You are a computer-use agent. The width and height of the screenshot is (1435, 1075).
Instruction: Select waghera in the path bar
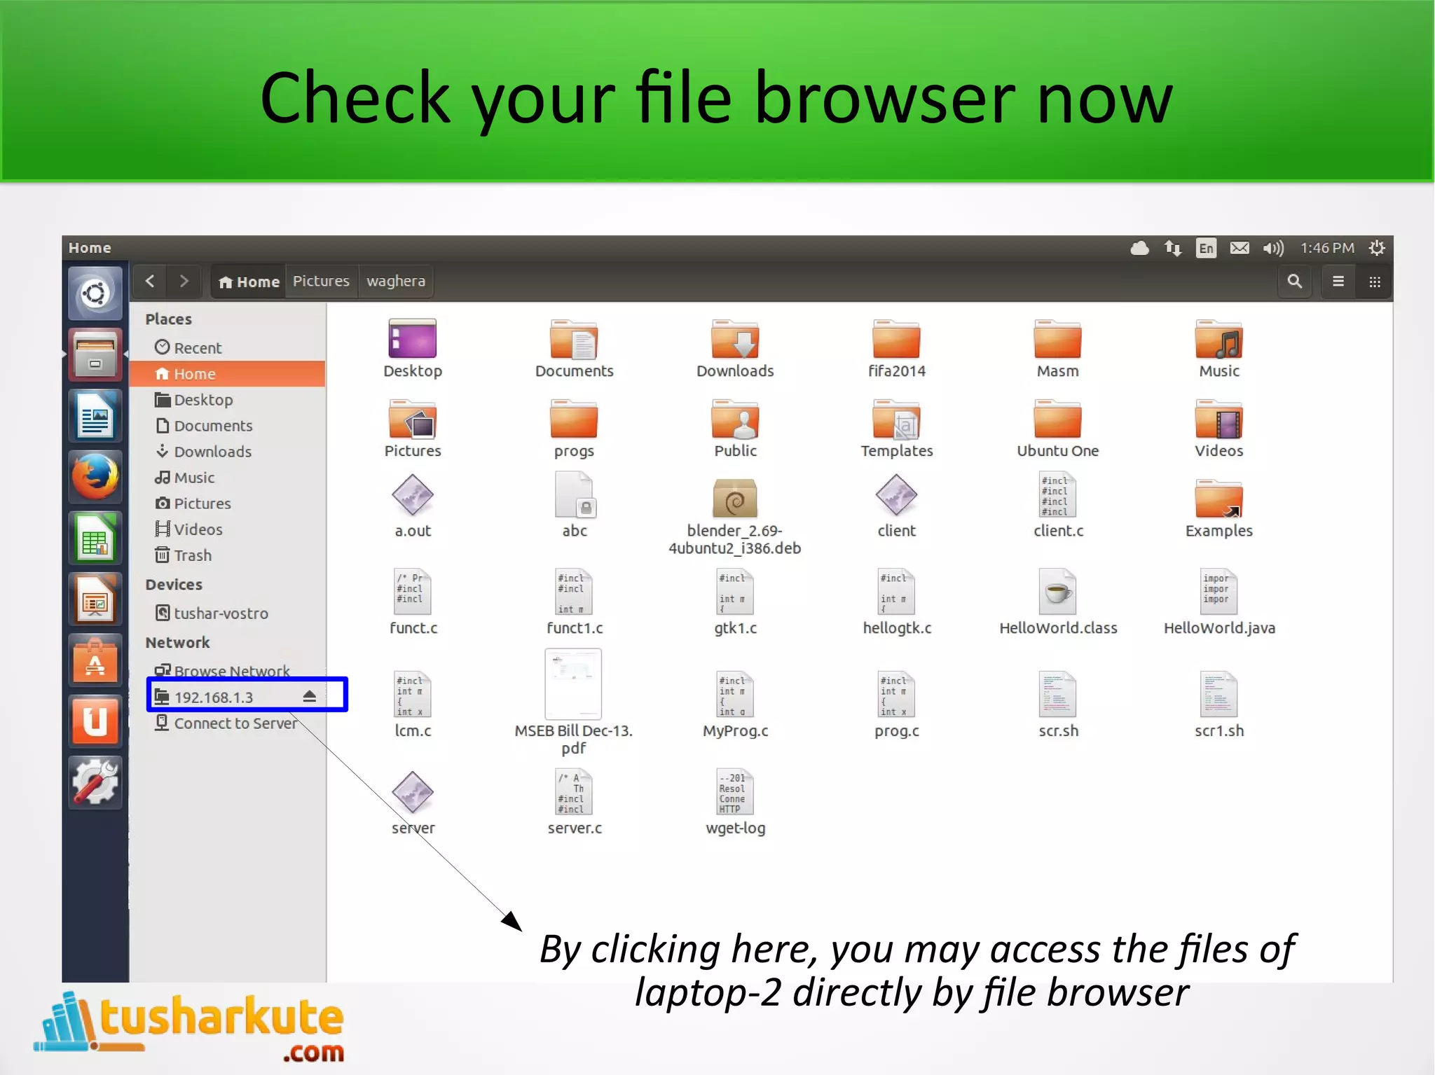[x=396, y=282]
